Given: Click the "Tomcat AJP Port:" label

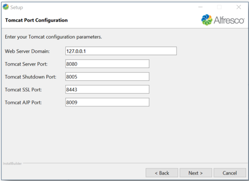Looking at the screenshot, I should click(x=24, y=103).
